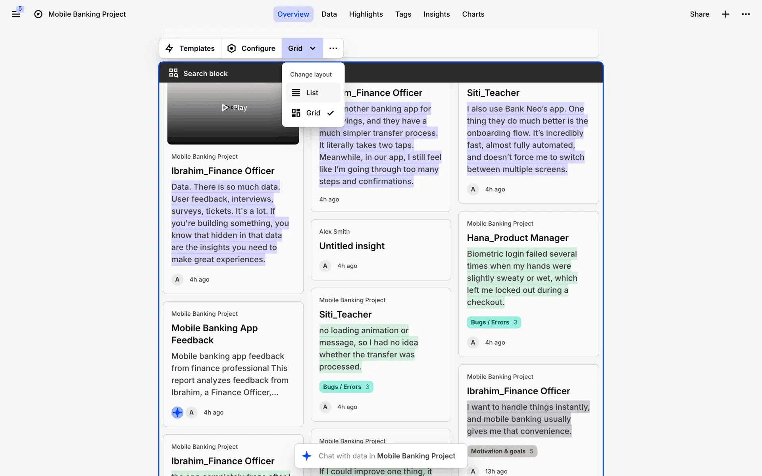Click the project compass icon beside Mobile Banking Project

click(38, 14)
